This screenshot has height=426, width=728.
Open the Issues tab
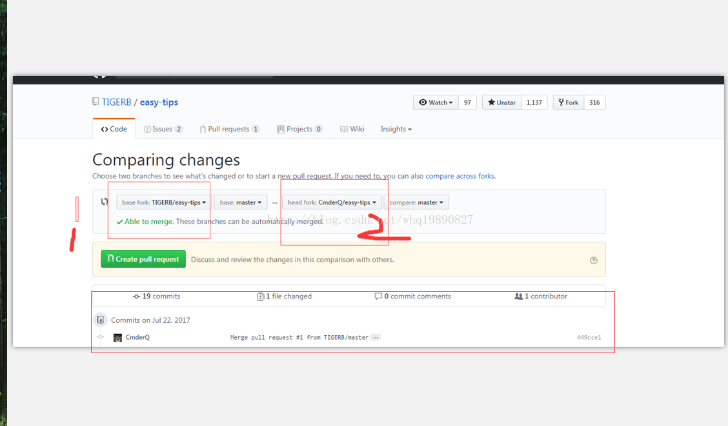point(163,129)
